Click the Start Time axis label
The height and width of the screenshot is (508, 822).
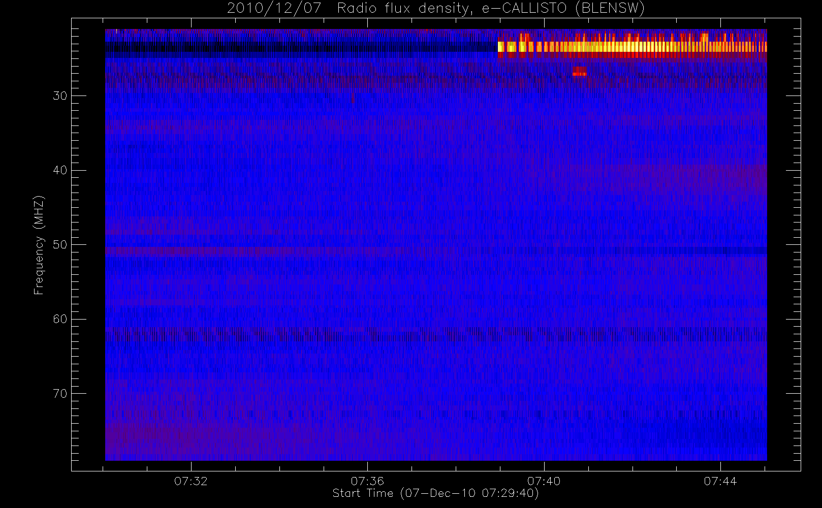[435, 493]
